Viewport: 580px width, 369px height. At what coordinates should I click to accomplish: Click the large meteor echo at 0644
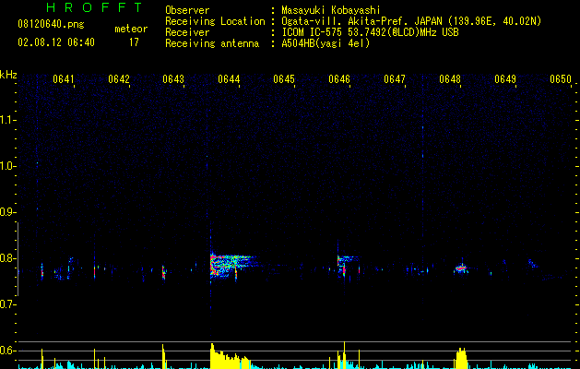point(231,267)
